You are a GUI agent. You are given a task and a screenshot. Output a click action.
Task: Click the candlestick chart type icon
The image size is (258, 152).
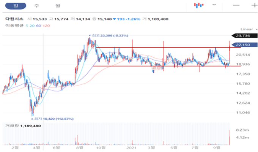click(x=199, y=5)
